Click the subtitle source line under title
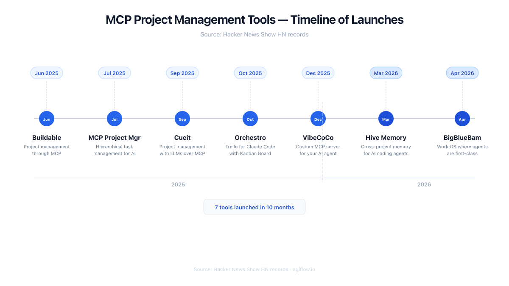509x286 pixels. tap(255, 34)
